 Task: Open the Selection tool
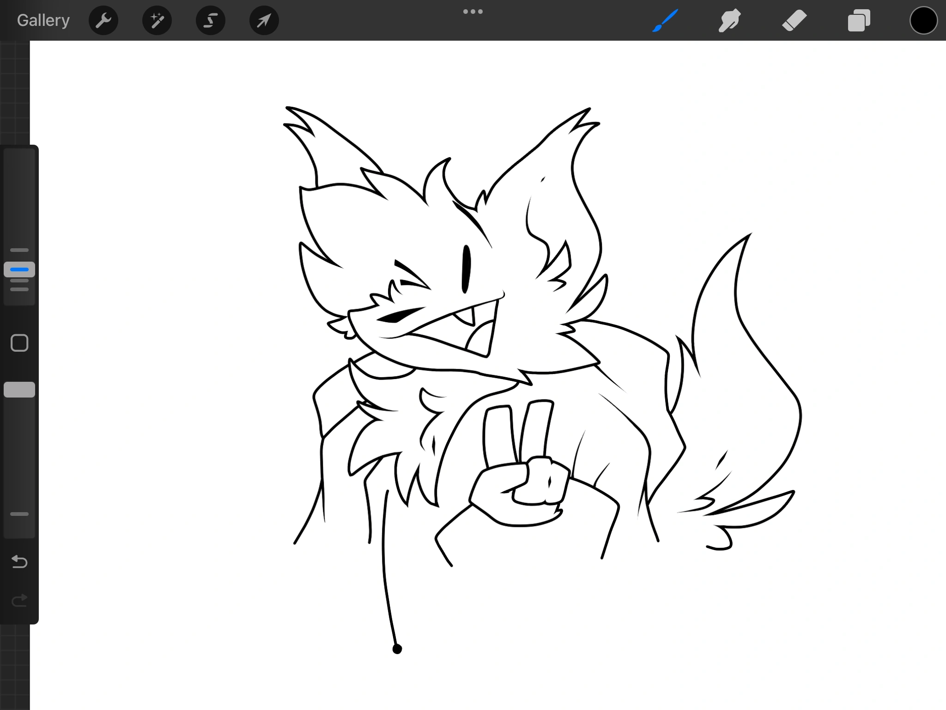tap(210, 20)
